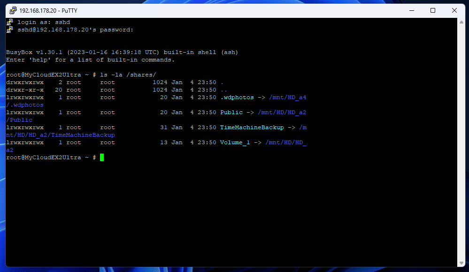Click the size value '31' on the TimeMachineBackup row
Viewport: 469px width, 272px height.
click(164, 127)
